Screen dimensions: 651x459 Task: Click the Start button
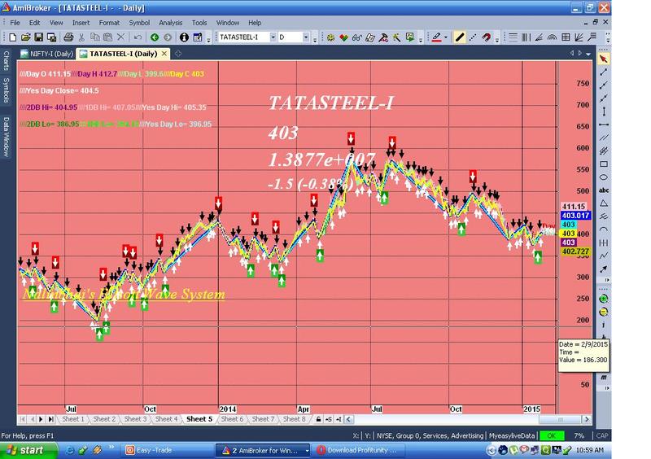pos(28,450)
